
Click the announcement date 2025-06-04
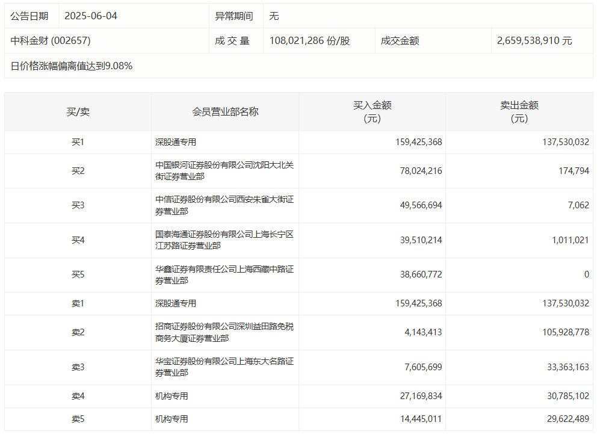(x=91, y=16)
